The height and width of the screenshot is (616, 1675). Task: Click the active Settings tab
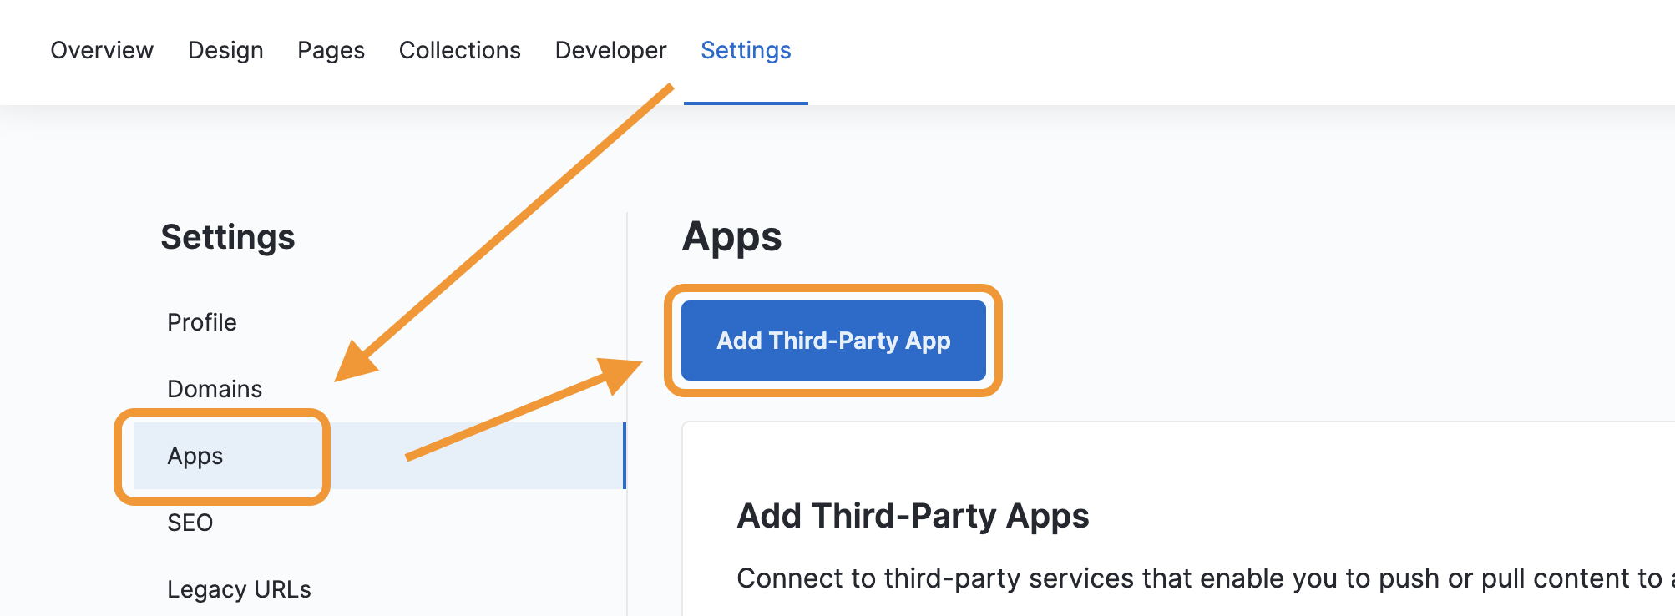[746, 50]
